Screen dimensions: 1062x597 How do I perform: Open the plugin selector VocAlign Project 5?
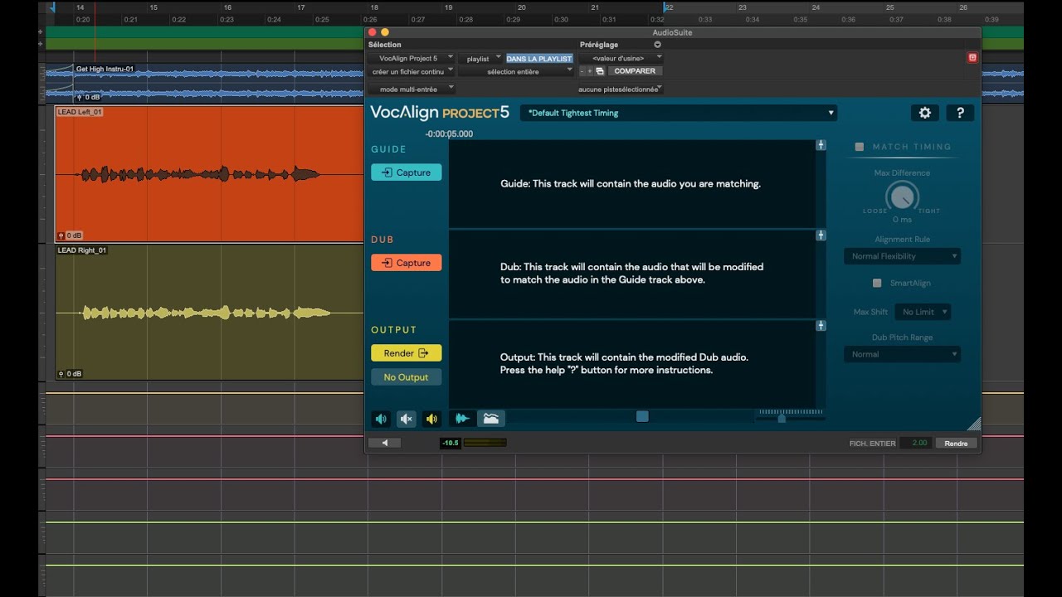(412, 58)
